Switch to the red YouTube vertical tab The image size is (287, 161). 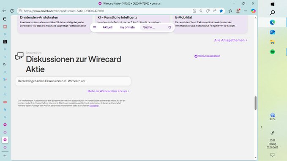click(x=5, y=102)
